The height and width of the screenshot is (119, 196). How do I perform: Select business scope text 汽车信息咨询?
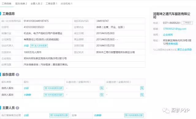coord(31,65)
